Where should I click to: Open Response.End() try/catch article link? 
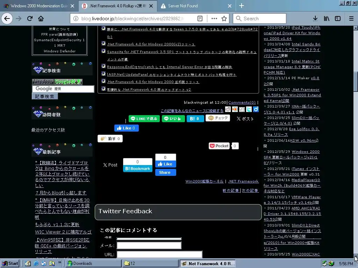(170, 67)
